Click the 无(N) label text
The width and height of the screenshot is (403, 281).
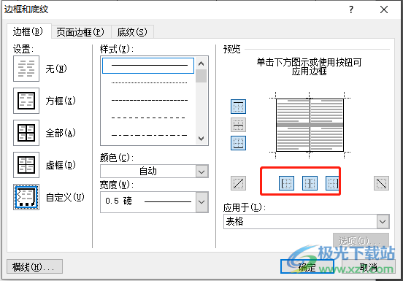56,69
